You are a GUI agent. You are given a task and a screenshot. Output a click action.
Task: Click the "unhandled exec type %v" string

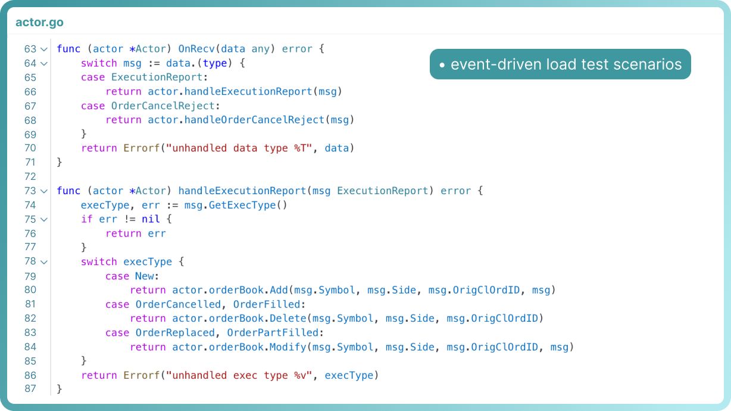coord(239,375)
